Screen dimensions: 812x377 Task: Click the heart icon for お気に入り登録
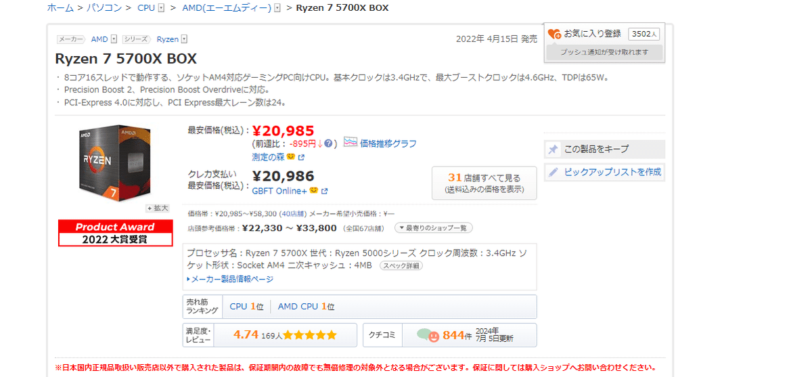[x=554, y=33]
